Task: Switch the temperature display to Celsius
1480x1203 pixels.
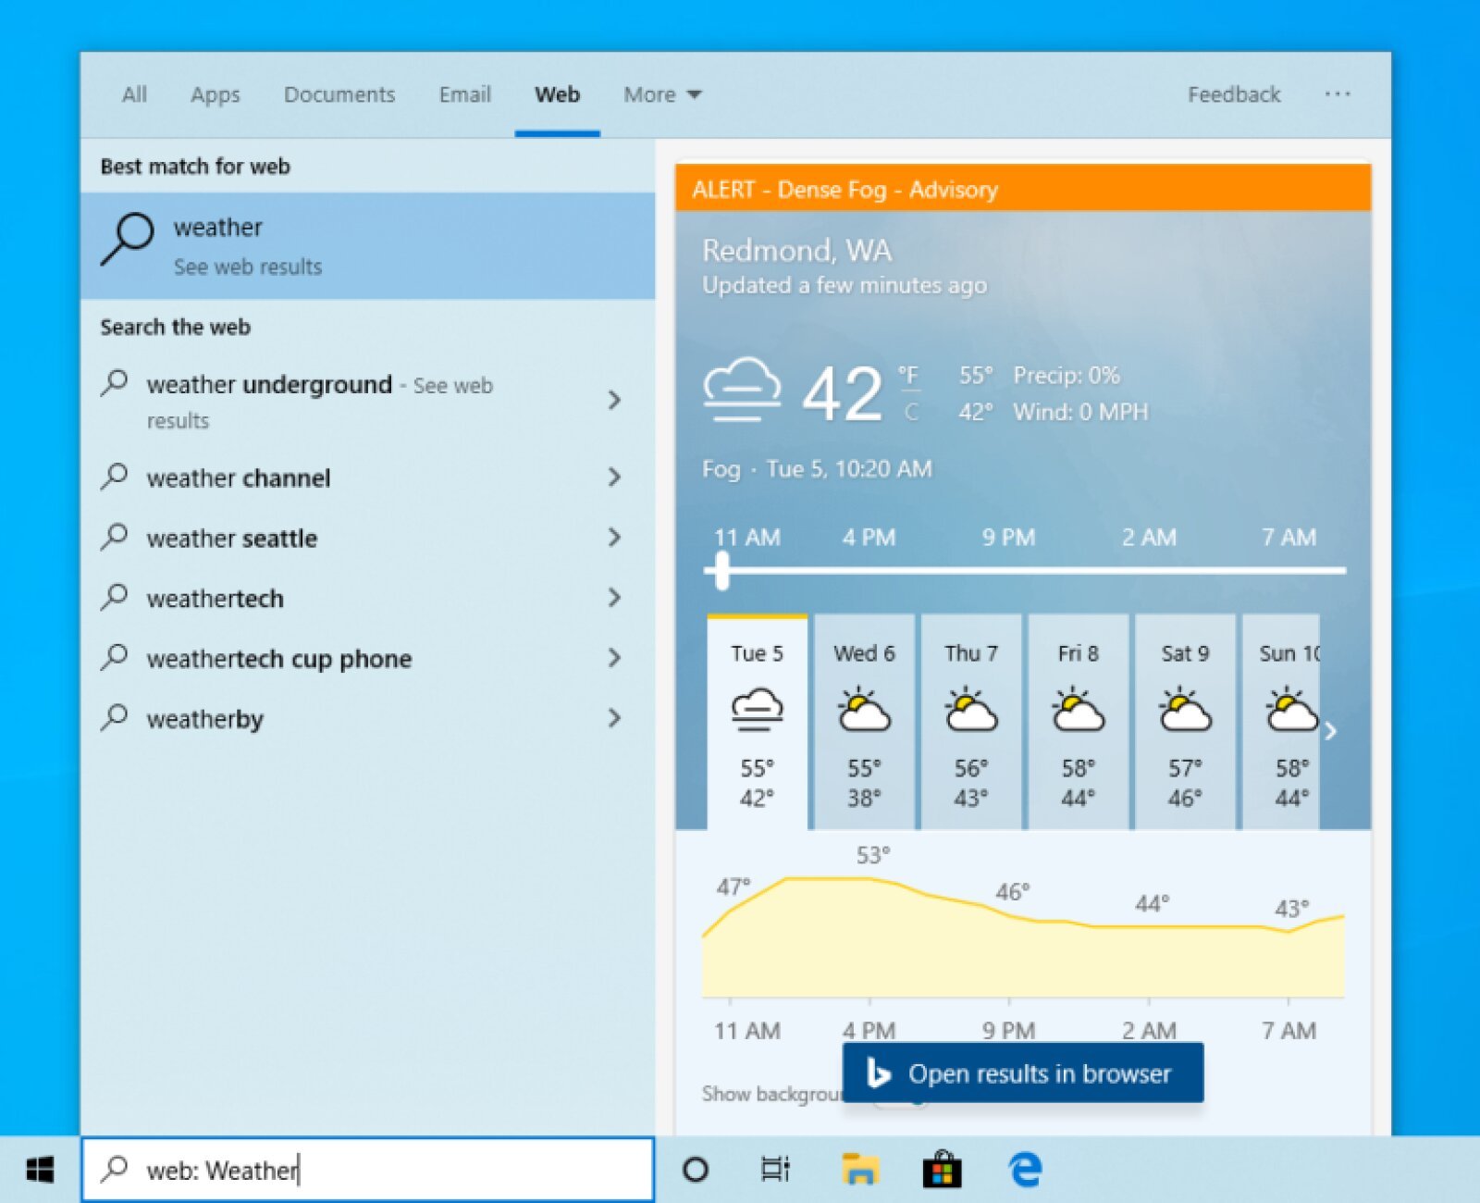Action: pos(911,411)
